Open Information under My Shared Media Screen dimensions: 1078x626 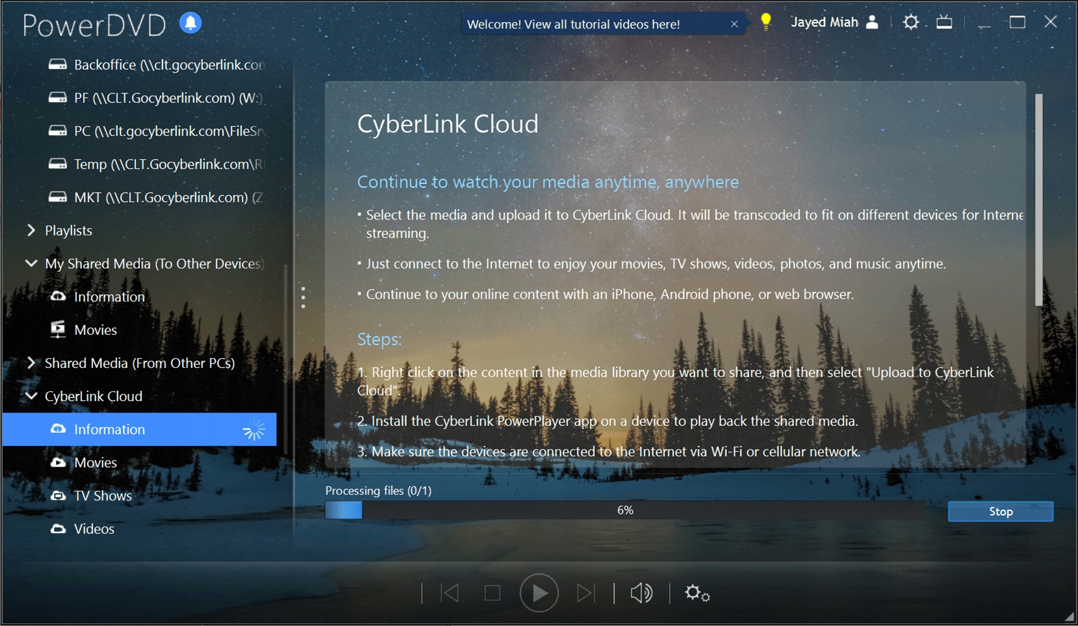[x=109, y=296]
